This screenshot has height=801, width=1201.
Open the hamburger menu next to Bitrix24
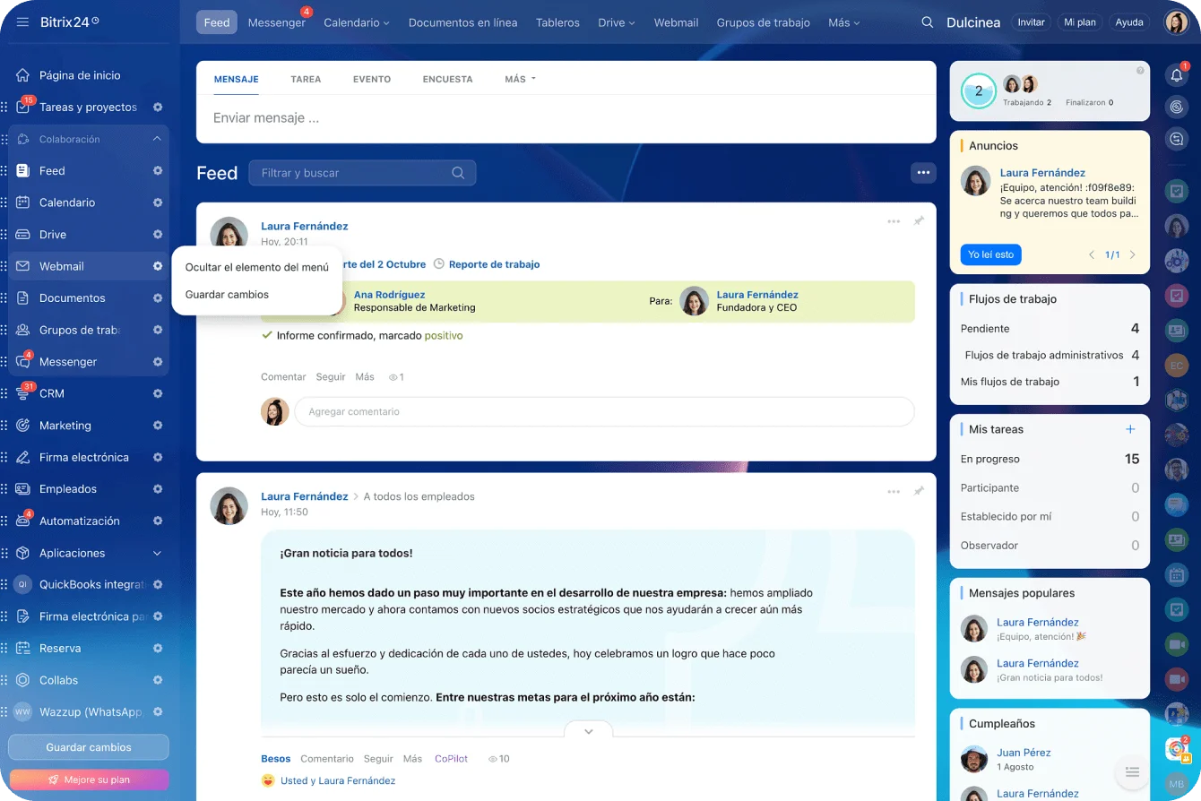point(22,22)
